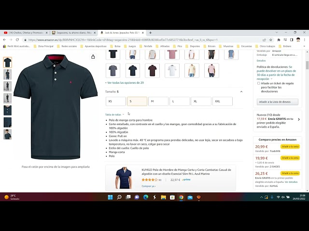Launch Microsoft Edge from taskbar
Image resolution: width=309 pixels, height=231 pixels.
(146, 197)
